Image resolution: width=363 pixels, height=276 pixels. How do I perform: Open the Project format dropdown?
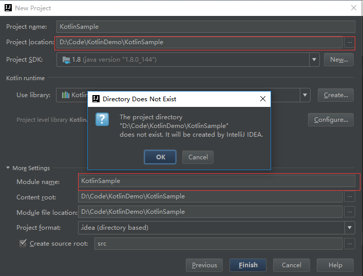click(x=217, y=228)
